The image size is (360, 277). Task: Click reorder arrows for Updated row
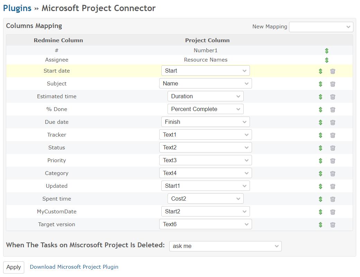(321, 186)
